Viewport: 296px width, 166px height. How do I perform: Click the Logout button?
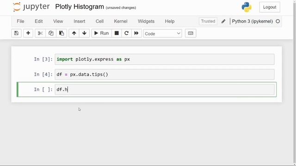[270, 7]
